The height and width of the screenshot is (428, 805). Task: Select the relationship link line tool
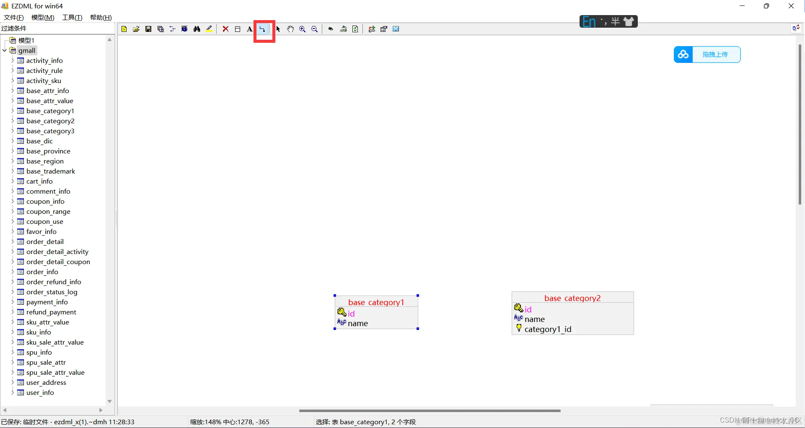coord(262,29)
